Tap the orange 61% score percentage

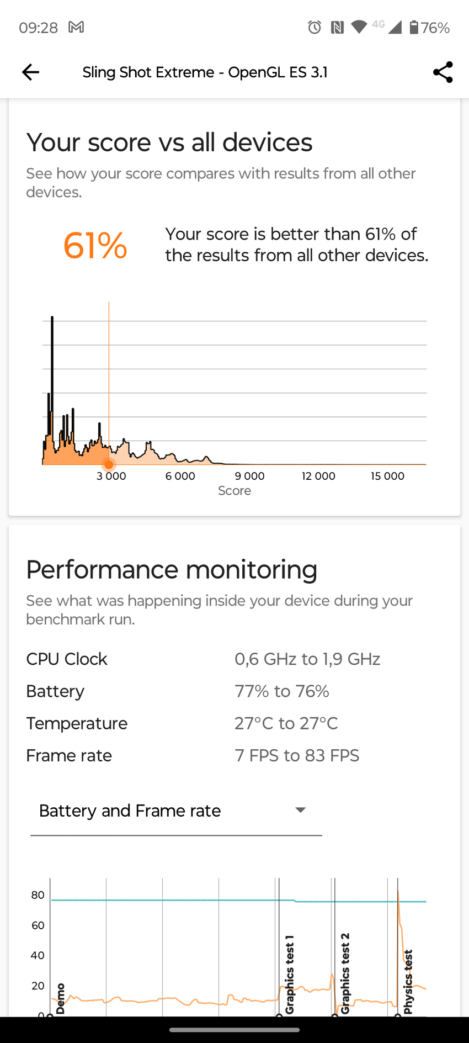95,245
